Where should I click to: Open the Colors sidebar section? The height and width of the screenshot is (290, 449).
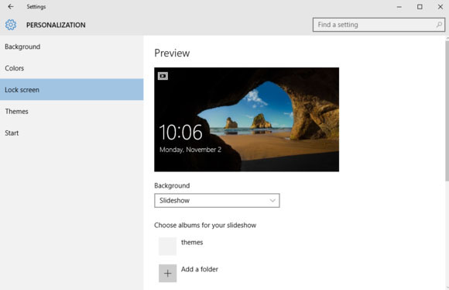(71, 68)
